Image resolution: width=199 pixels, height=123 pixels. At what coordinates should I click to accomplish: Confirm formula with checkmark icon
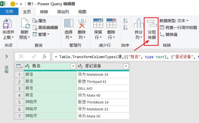pos(34,57)
